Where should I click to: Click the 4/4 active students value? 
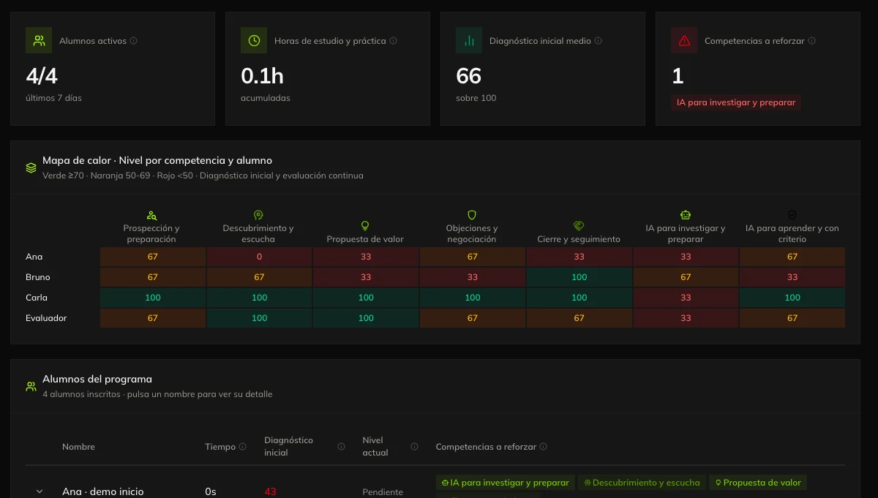coord(42,76)
